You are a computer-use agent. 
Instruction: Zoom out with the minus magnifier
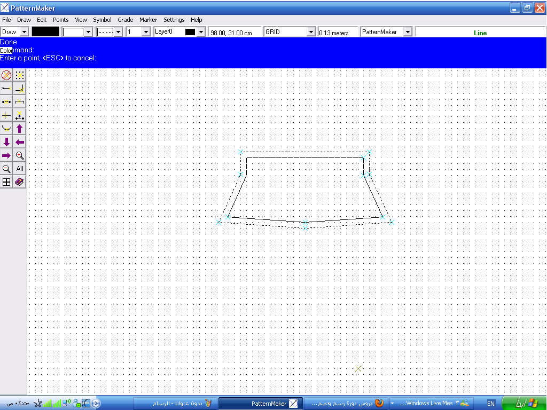[x=6, y=169]
